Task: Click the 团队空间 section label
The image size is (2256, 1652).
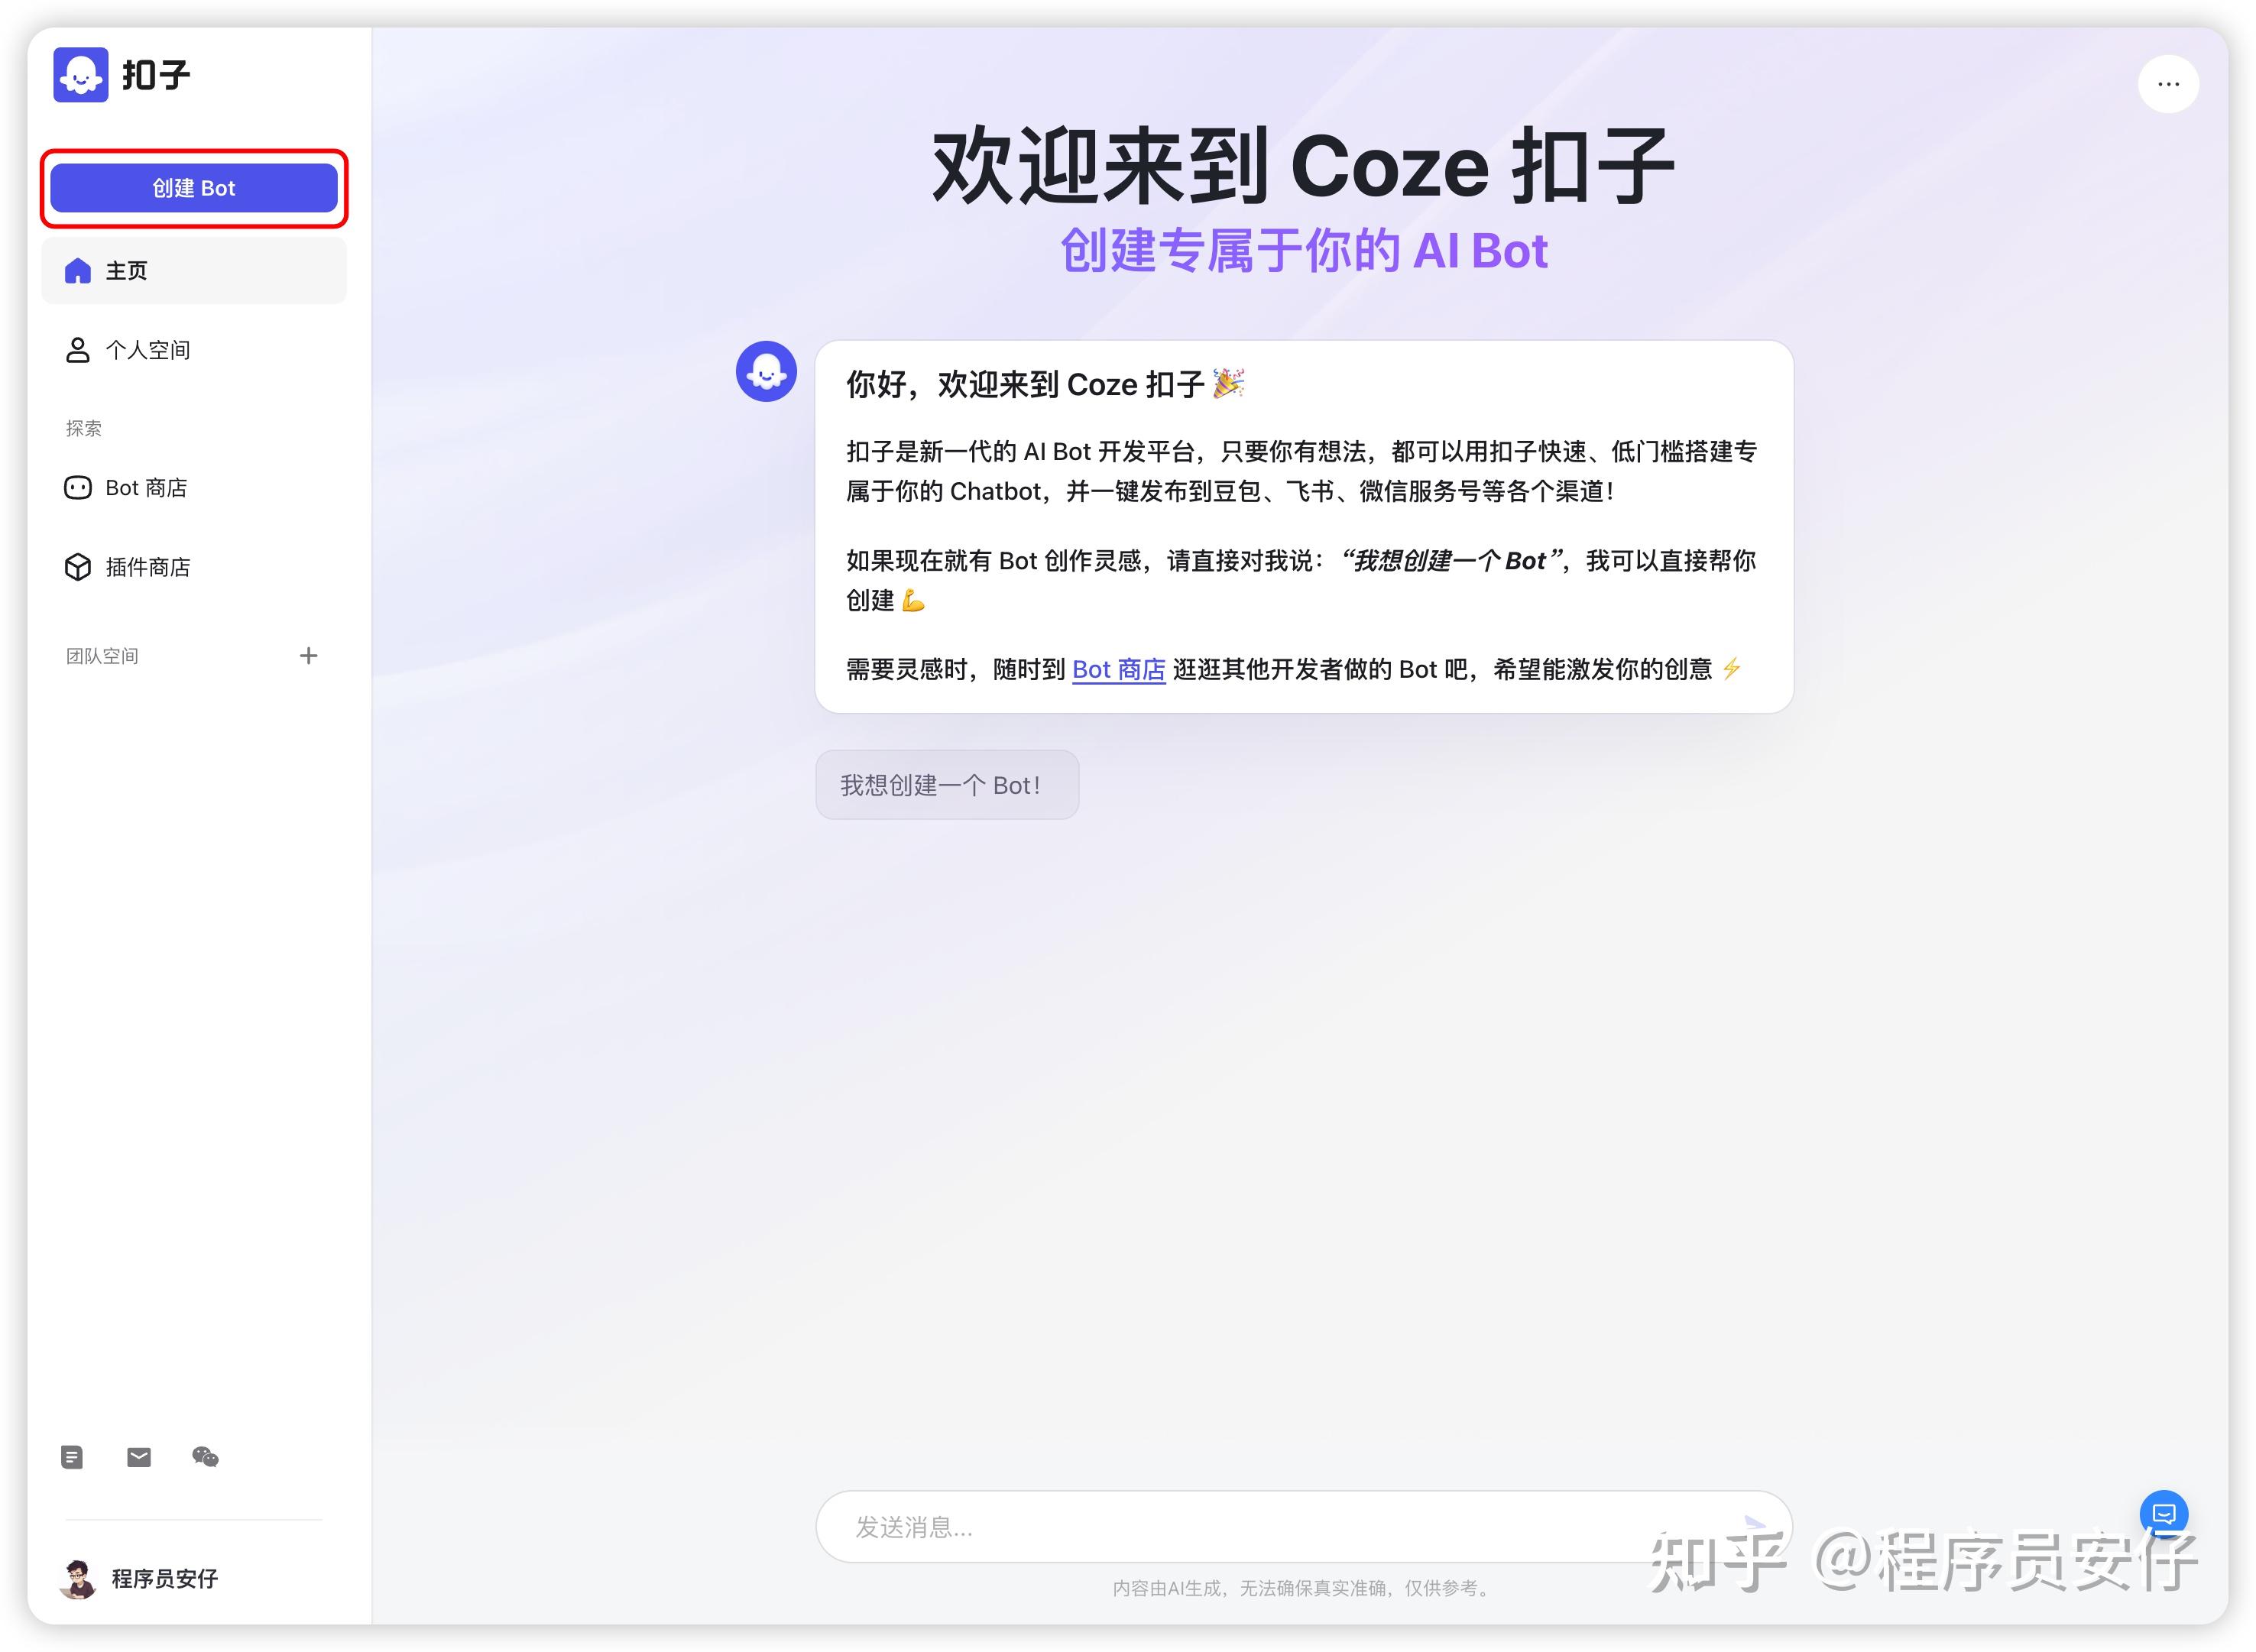Action: coord(102,656)
